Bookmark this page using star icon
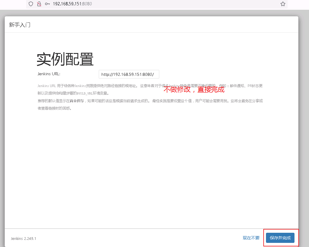The width and height of the screenshot is (309, 247). coord(283,4)
